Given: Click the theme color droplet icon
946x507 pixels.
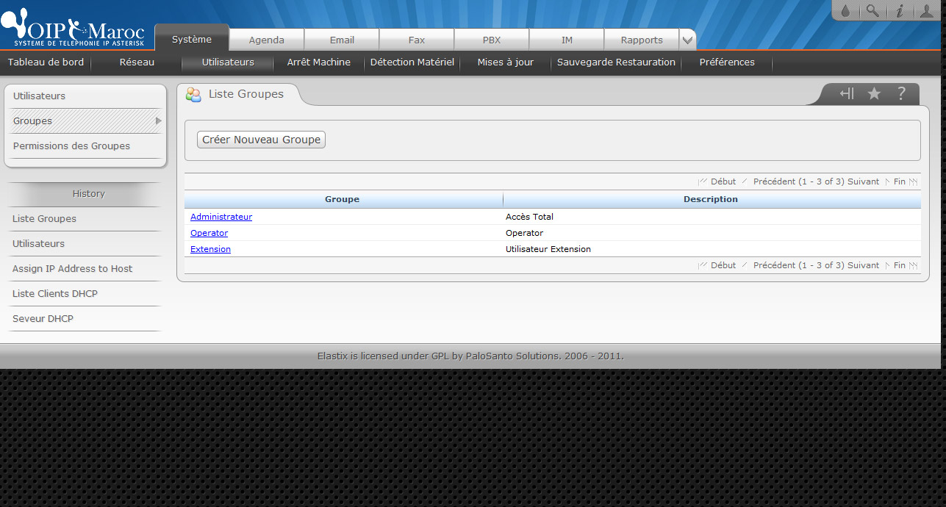Looking at the screenshot, I should point(845,11).
